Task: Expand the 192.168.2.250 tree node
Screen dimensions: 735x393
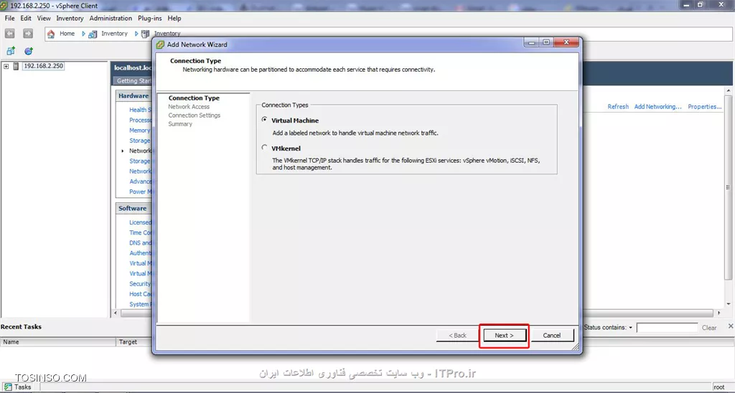Action: [6, 66]
